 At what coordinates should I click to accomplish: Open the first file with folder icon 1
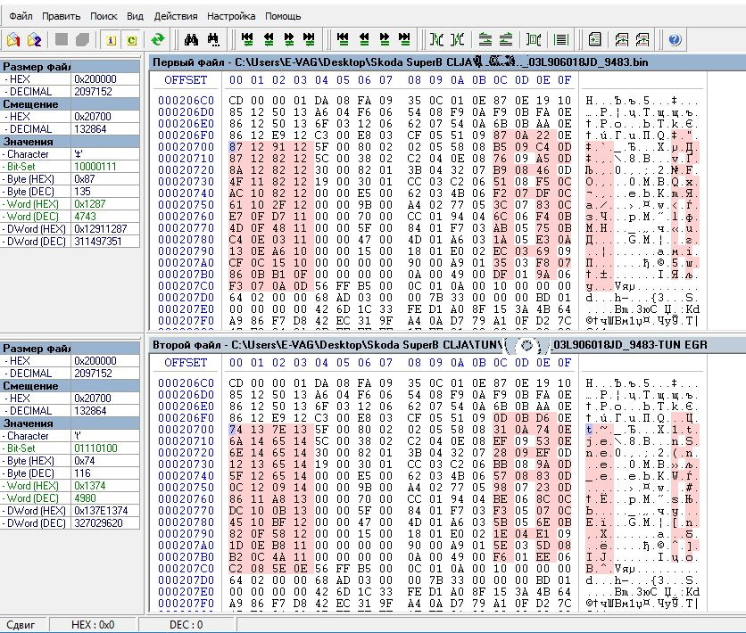click(13, 39)
